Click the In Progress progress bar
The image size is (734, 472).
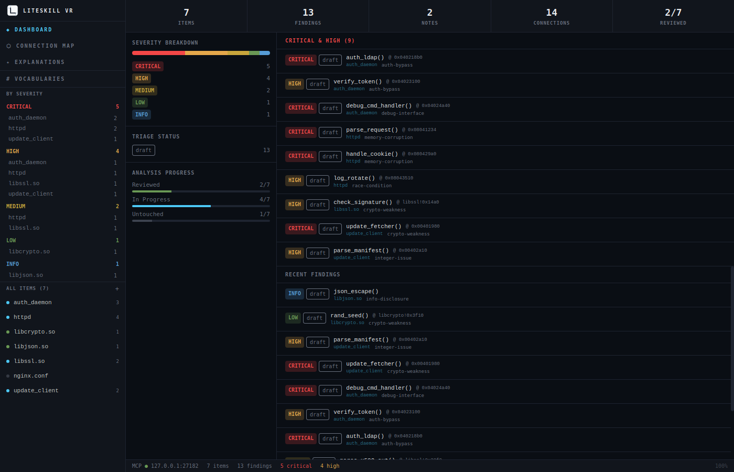[201, 206]
